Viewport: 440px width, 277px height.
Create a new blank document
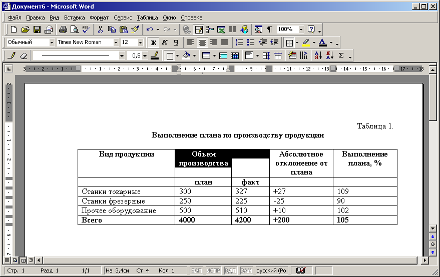[x=14, y=29]
